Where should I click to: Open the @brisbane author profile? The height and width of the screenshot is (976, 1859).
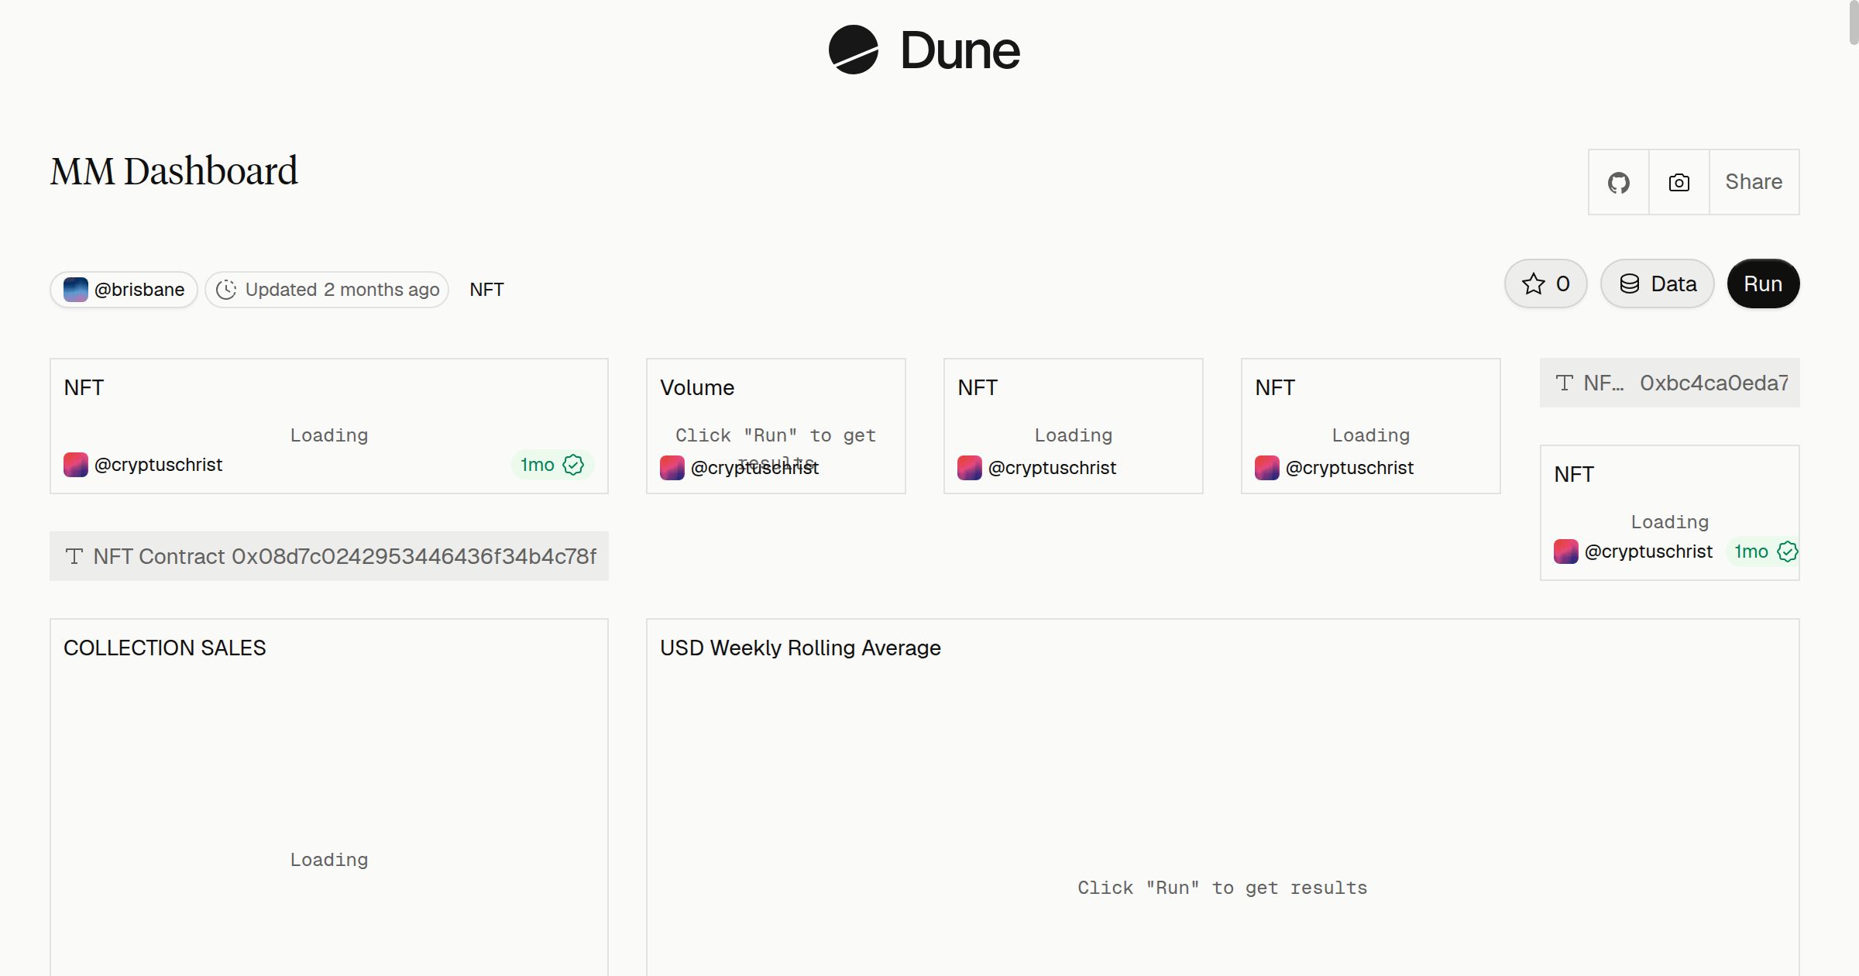(x=124, y=290)
